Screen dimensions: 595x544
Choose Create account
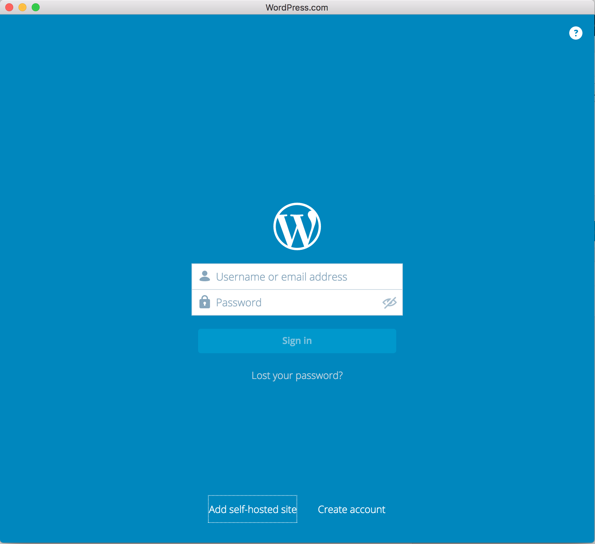tap(351, 509)
